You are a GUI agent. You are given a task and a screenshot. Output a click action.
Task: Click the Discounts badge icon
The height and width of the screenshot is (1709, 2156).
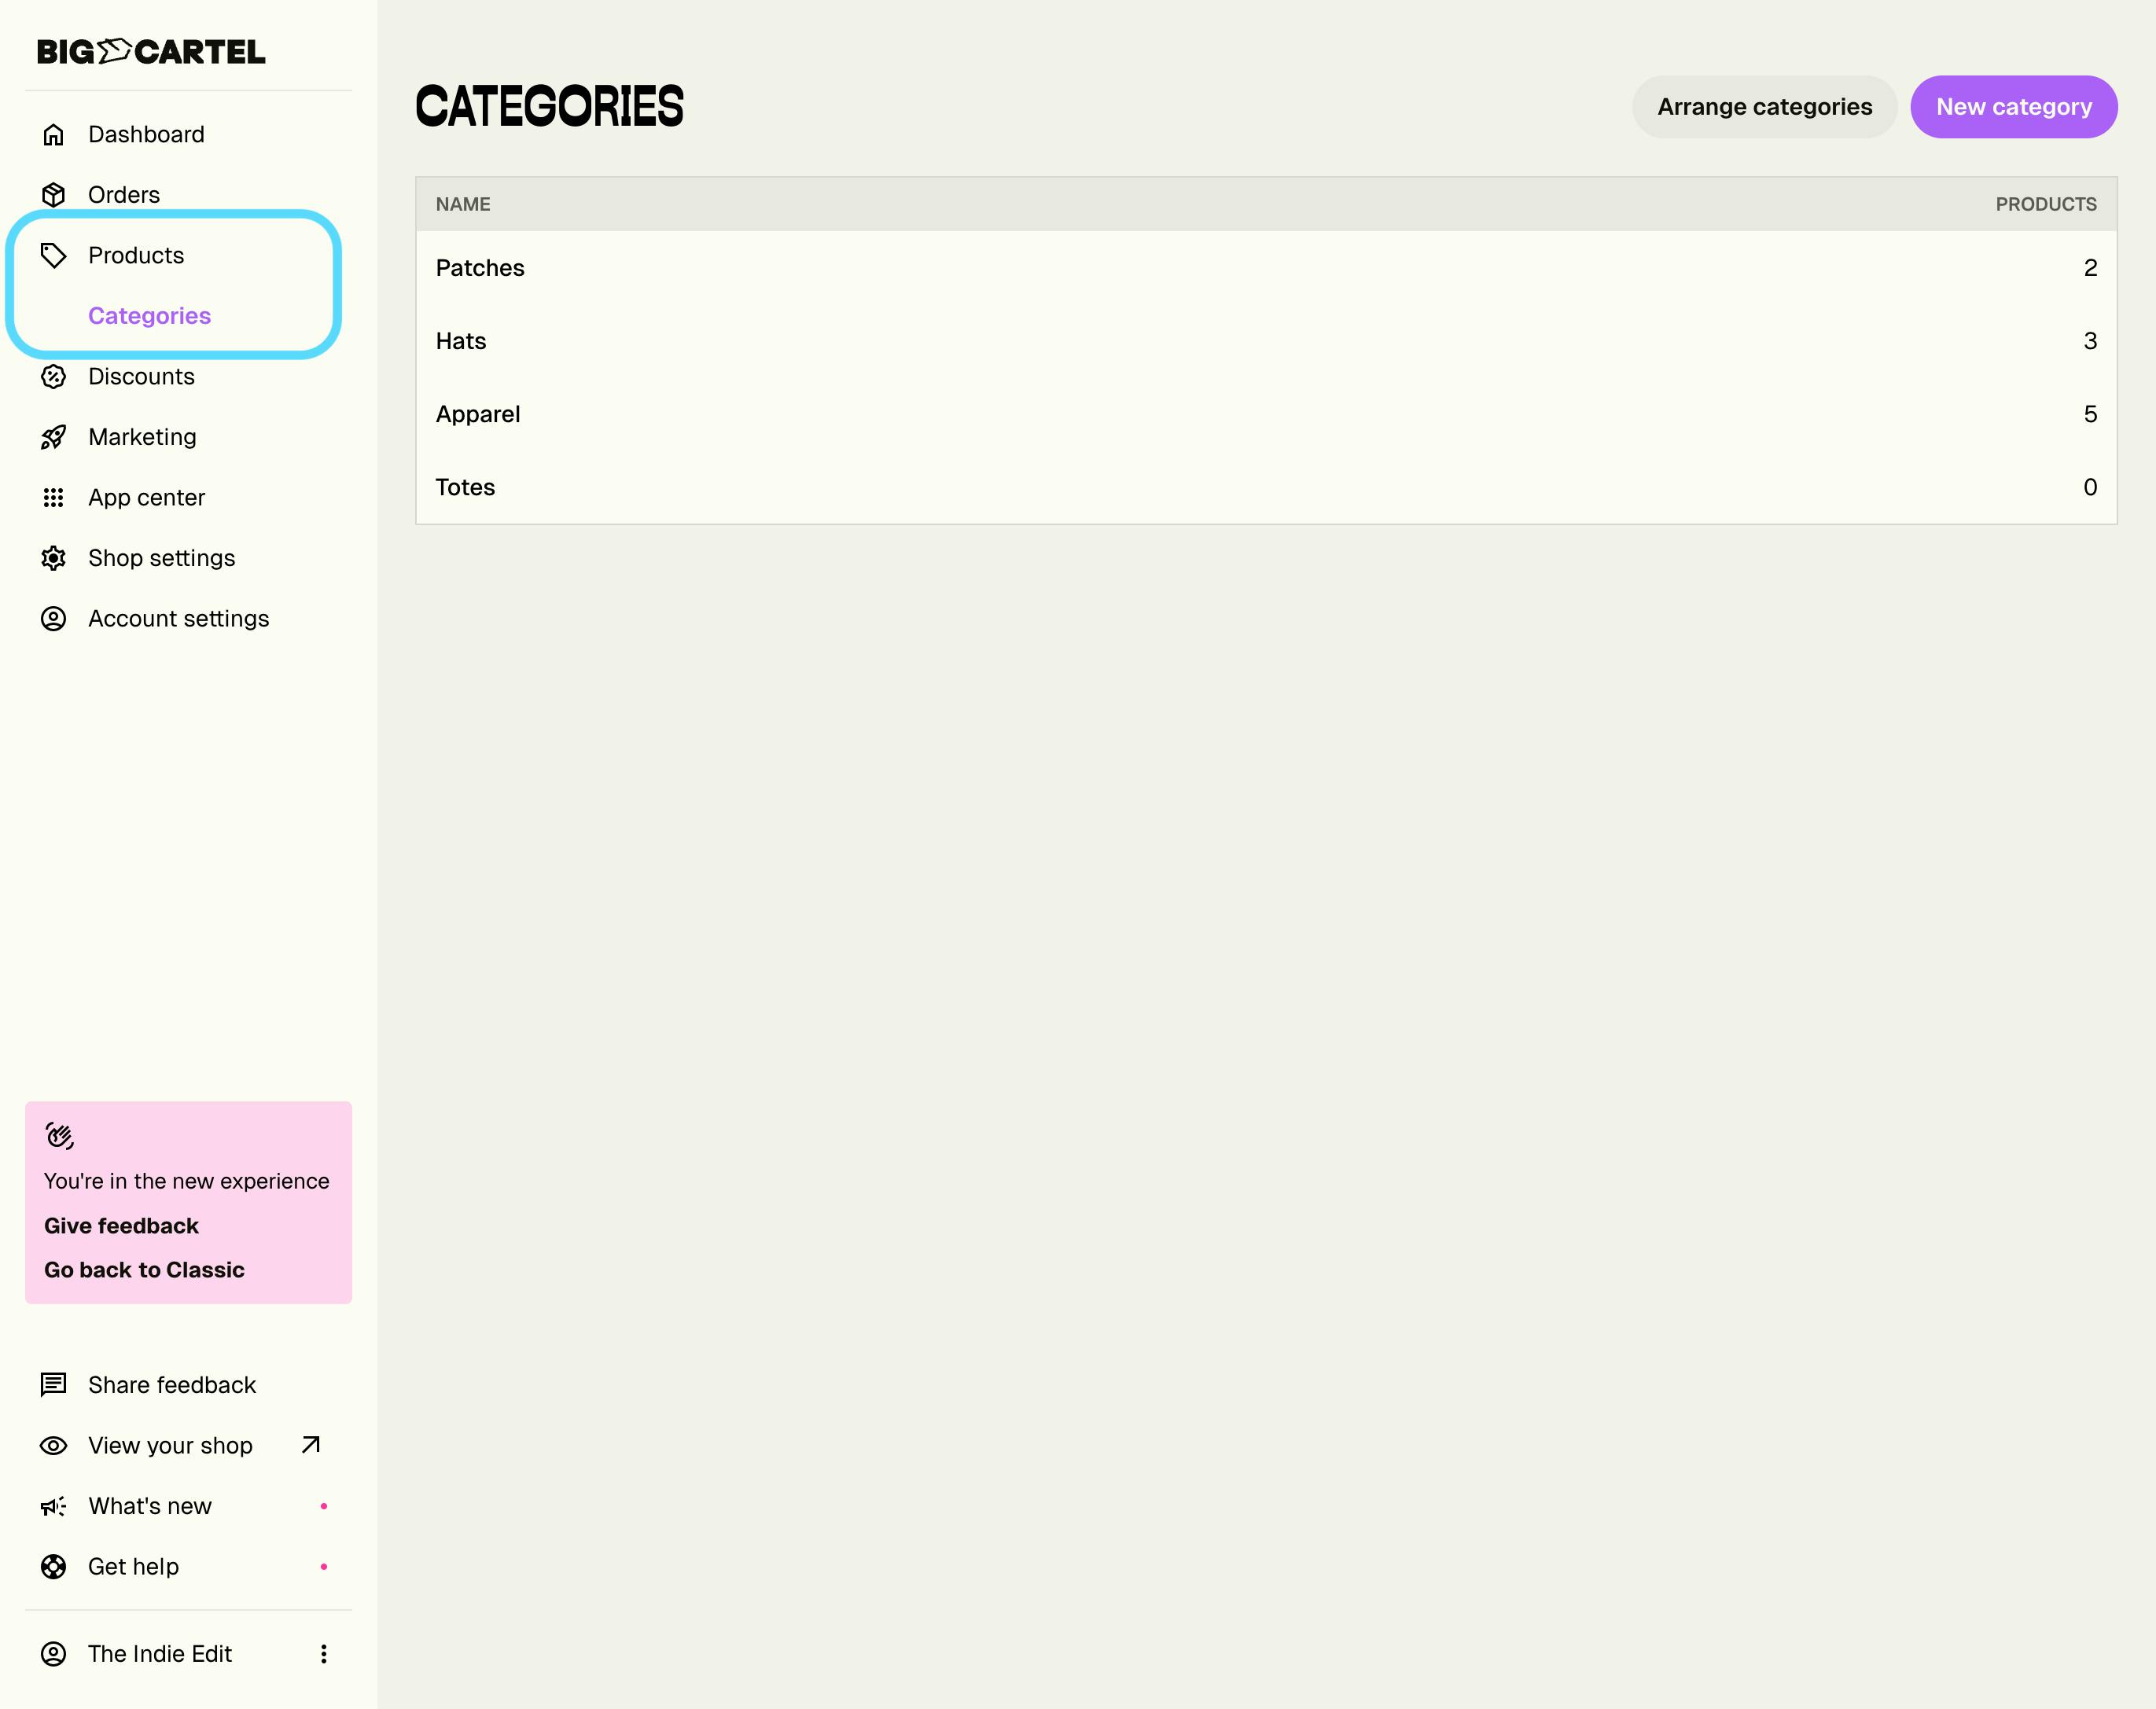coord(53,376)
